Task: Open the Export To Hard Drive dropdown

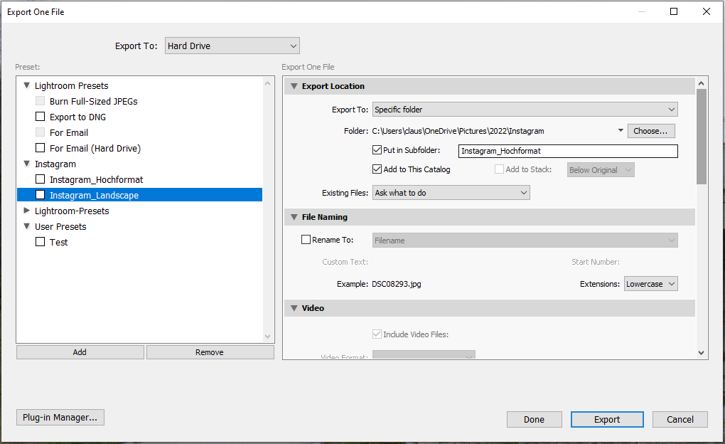Action: point(232,45)
